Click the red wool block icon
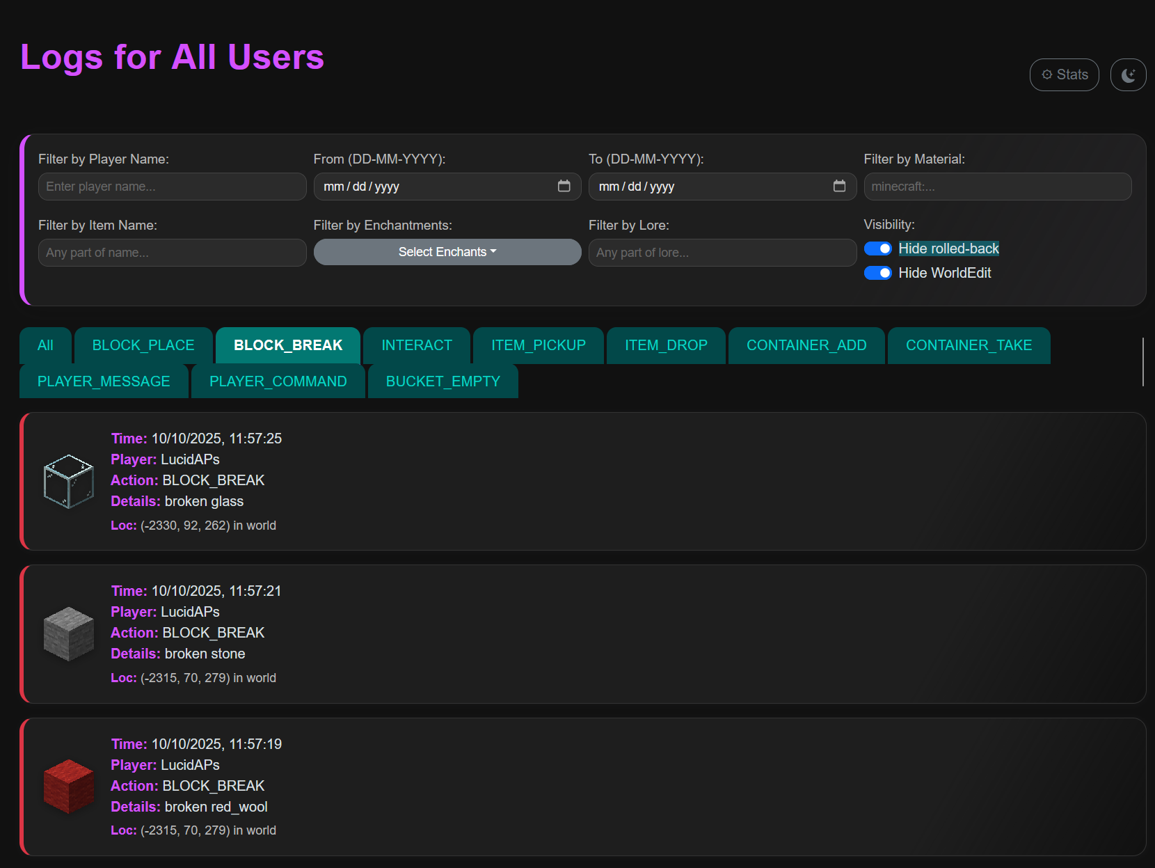The width and height of the screenshot is (1155, 868). click(68, 786)
